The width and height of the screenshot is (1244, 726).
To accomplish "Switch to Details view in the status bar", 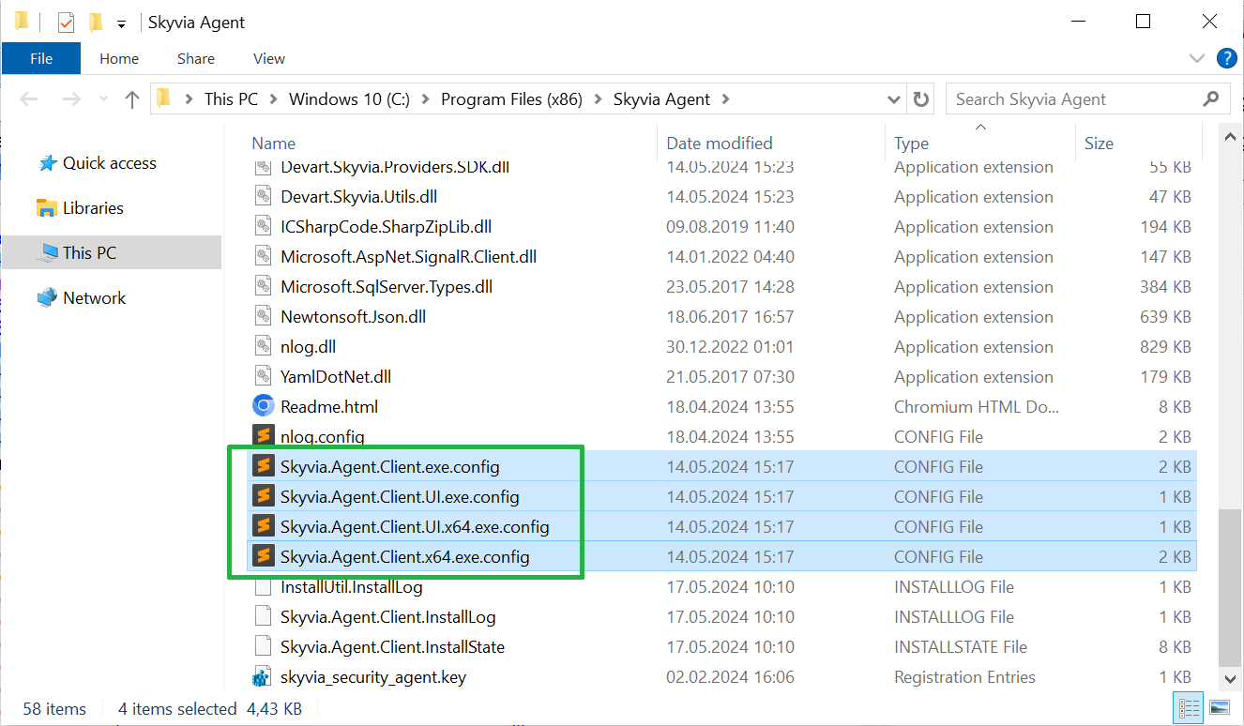I will coord(1188,707).
